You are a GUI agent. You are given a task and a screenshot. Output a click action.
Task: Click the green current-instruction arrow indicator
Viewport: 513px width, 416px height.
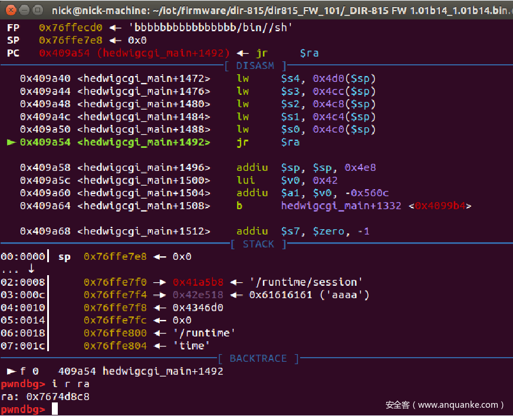[x=11, y=141]
